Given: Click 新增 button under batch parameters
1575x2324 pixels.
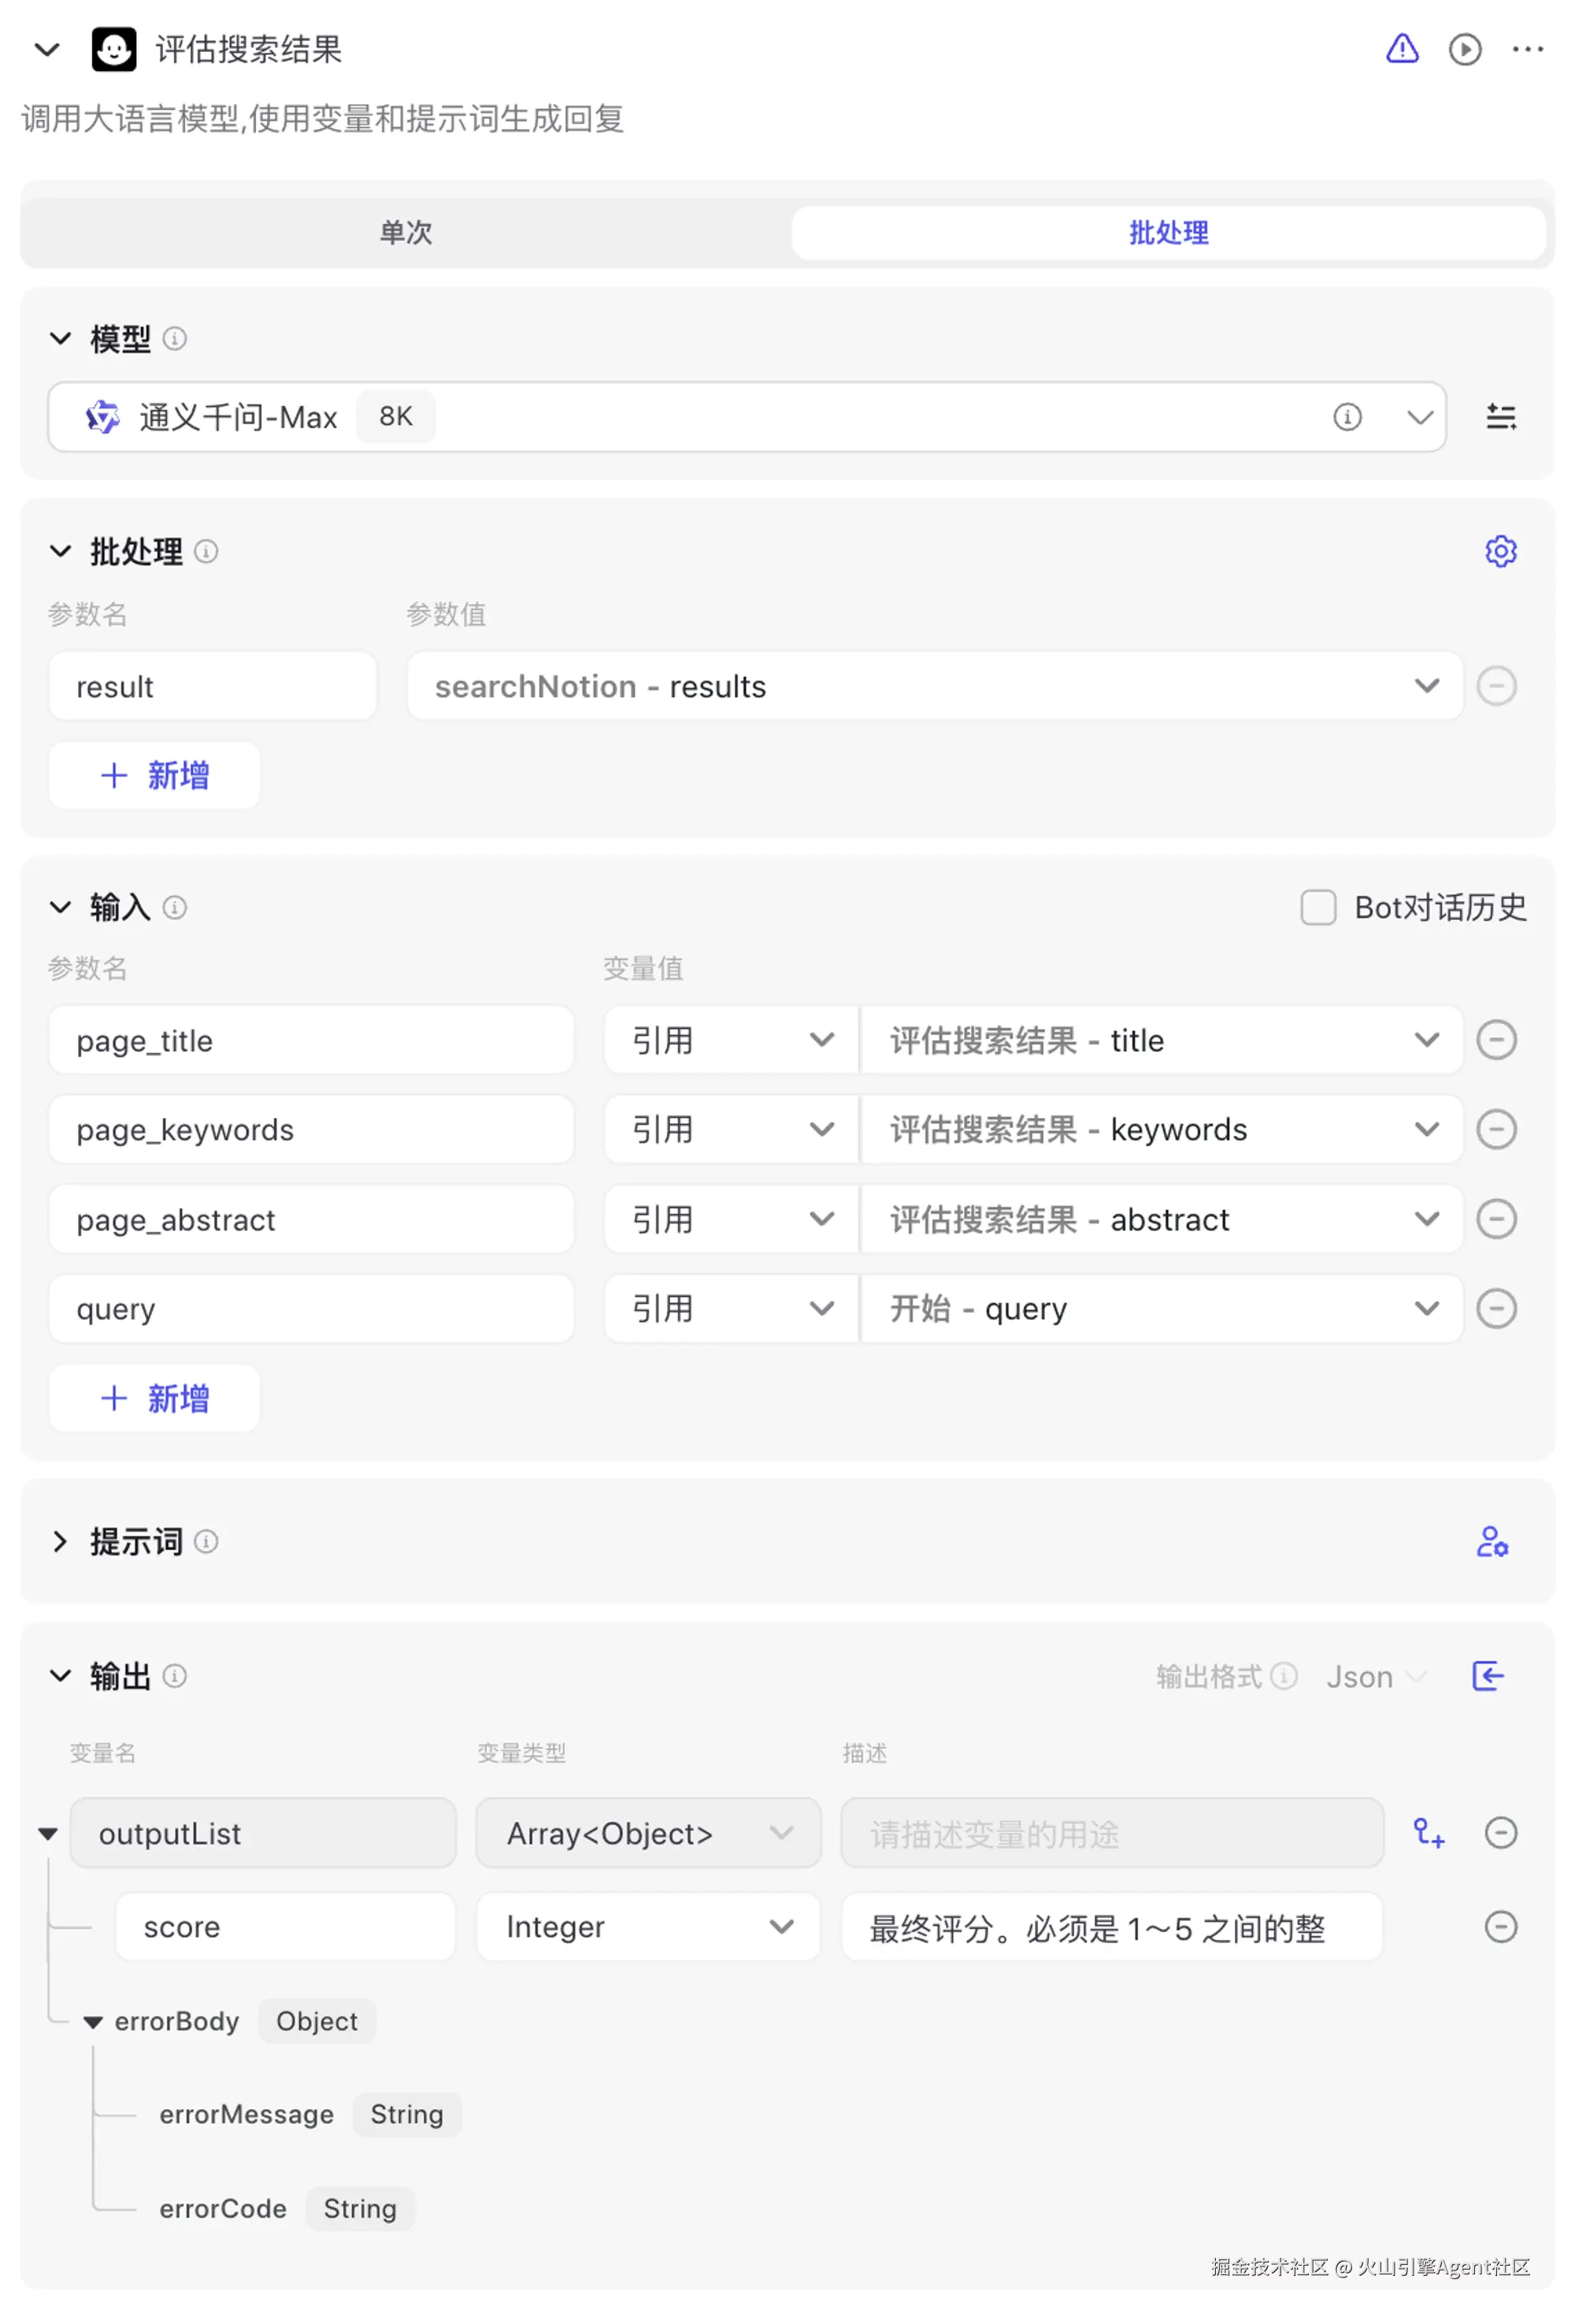Looking at the screenshot, I should click(x=155, y=775).
